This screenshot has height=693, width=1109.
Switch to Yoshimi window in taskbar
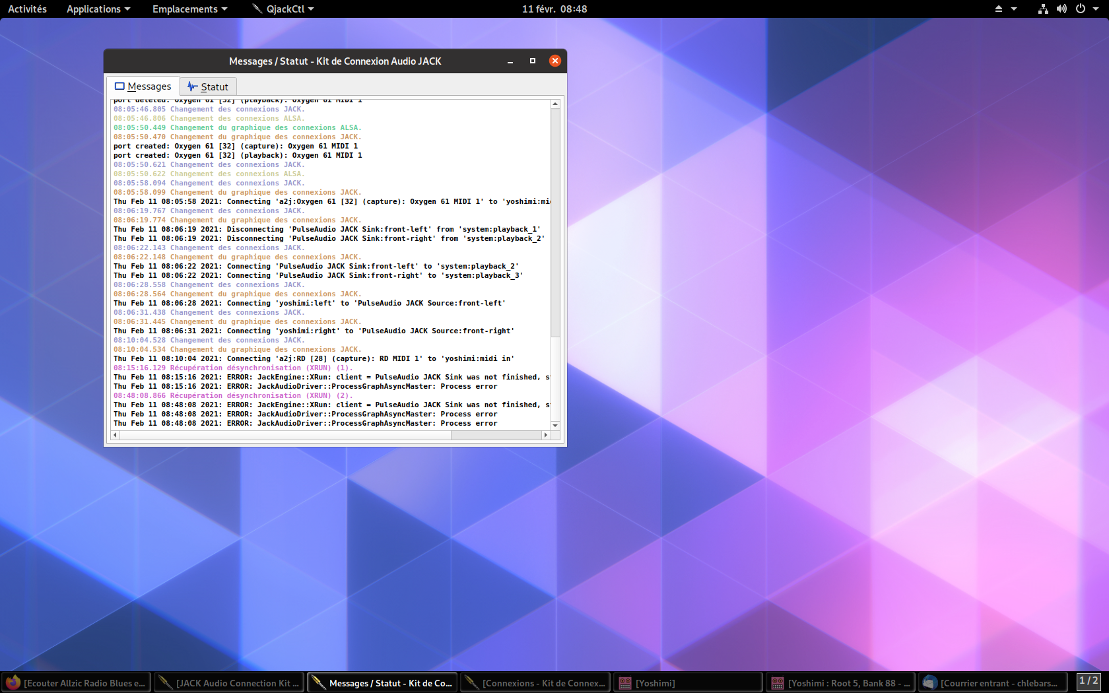[x=688, y=683]
